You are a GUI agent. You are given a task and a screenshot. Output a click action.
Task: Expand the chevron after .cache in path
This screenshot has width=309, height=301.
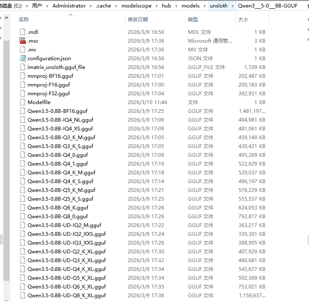click(x=116, y=6)
